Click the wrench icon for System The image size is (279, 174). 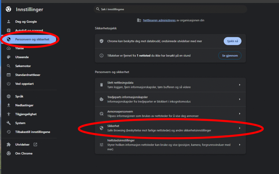(8, 123)
